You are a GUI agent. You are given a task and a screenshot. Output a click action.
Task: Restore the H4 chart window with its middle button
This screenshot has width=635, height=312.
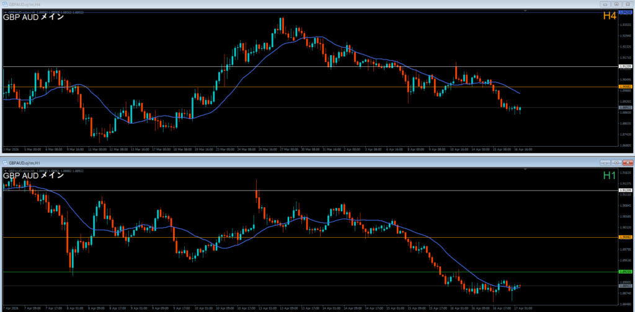tap(615, 4)
